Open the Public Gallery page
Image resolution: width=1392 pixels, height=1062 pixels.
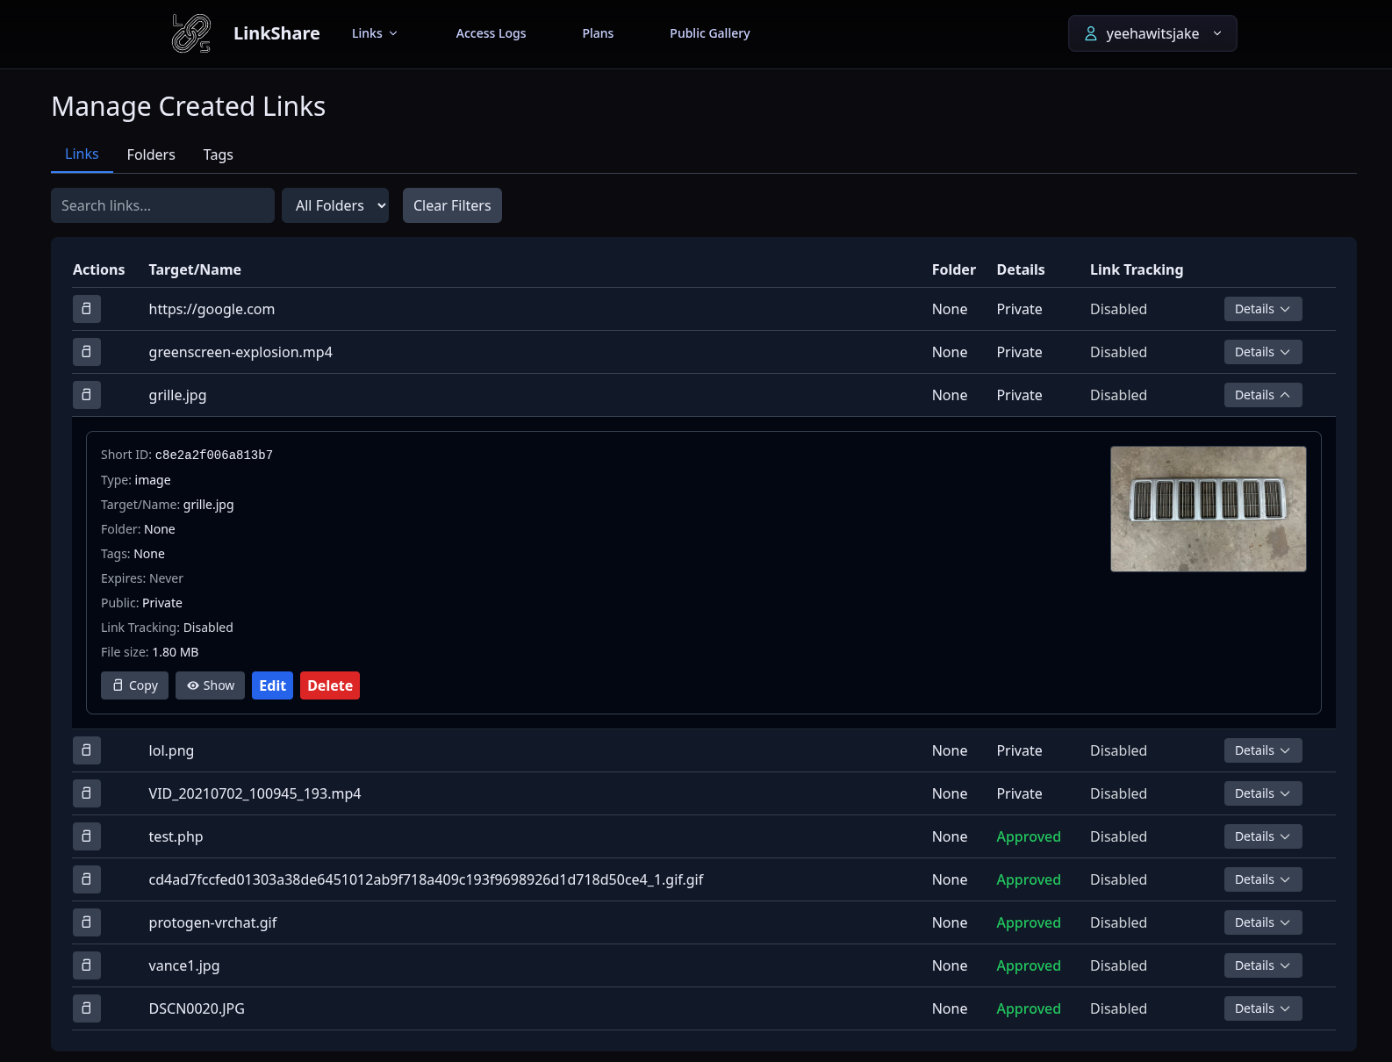tap(709, 33)
